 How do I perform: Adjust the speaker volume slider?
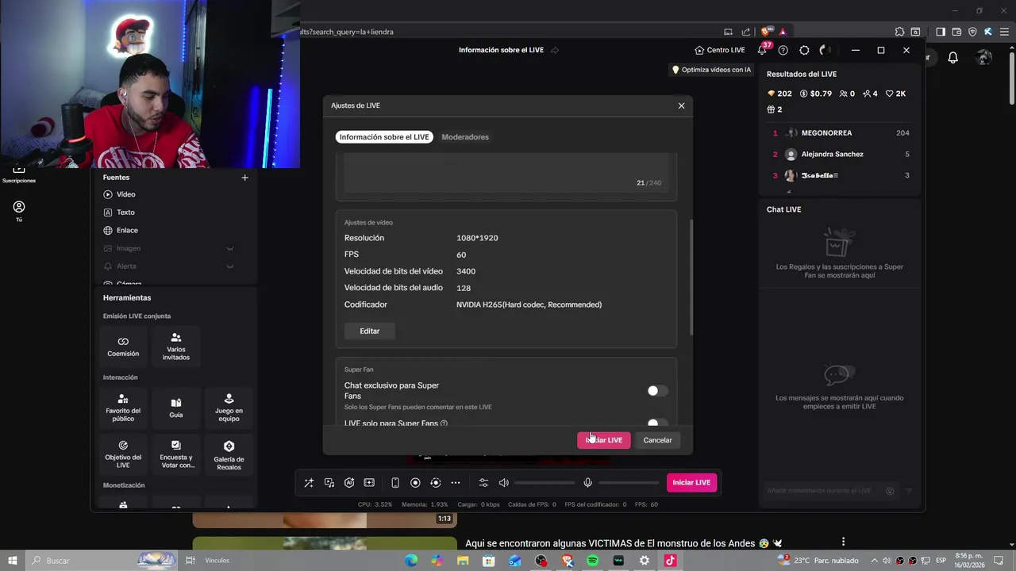(x=545, y=482)
